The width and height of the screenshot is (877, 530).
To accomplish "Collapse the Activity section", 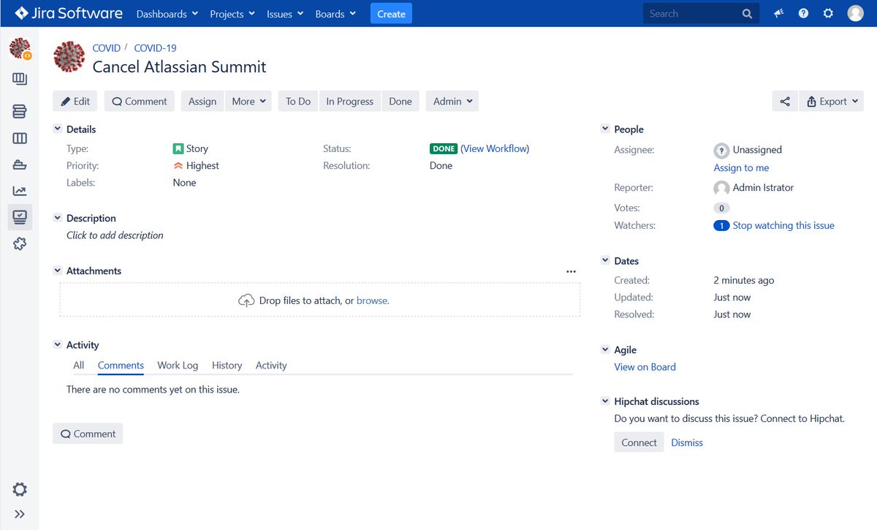I will click(58, 345).
